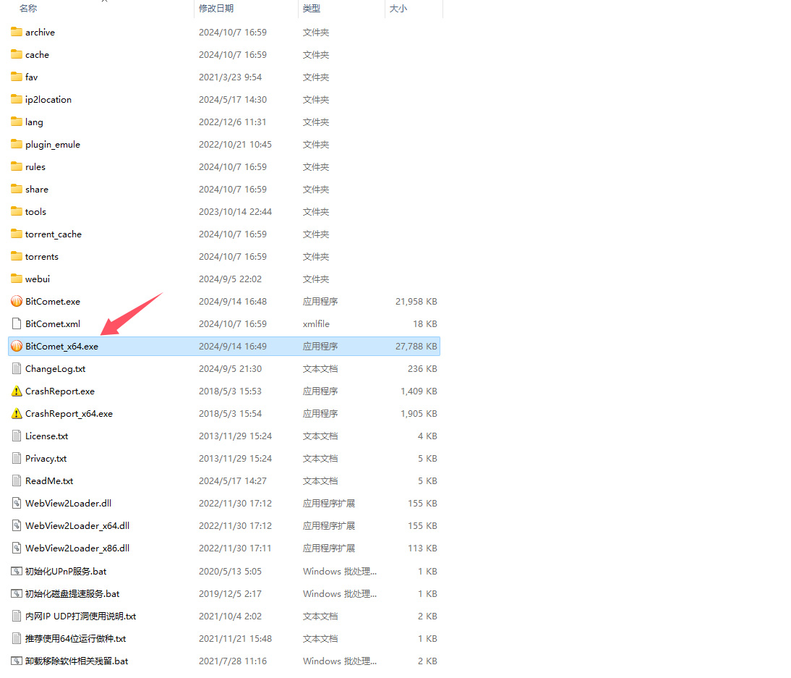Click the CrashReport.exe warning icon

click(x=17, y=391)
